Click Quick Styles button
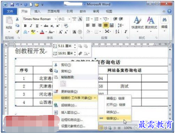The height and width of the screenshot is (134, 175). click(137, 24)
